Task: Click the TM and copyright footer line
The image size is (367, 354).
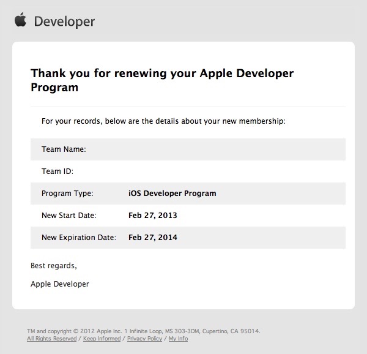Action: (x=144, y=331)
